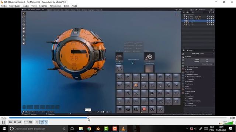This screenshot has height=132, width=236.
Task: Expand Indirect Lighting panel
Action: tap(191, 91)
